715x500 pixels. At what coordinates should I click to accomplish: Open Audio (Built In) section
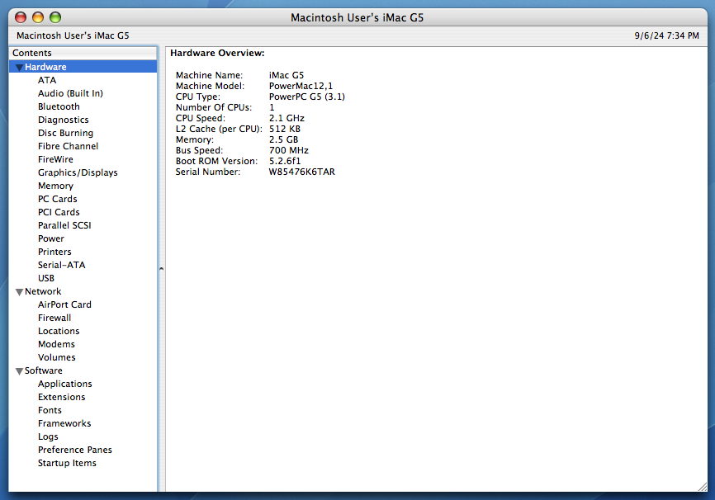coord(70,93)
